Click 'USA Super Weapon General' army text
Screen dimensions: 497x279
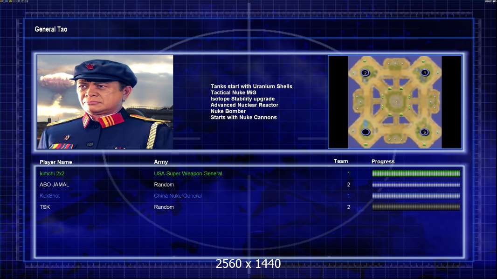tap(188, 173)
